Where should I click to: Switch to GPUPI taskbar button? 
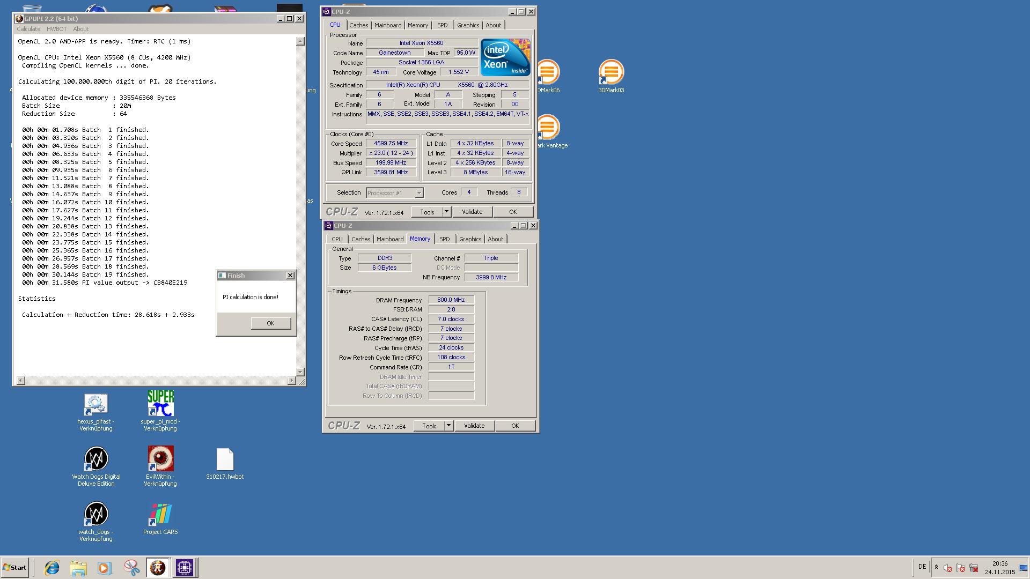point(158,568)
